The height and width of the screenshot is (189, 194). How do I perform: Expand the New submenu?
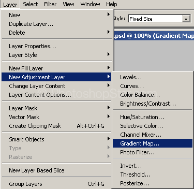pos(57,15)
